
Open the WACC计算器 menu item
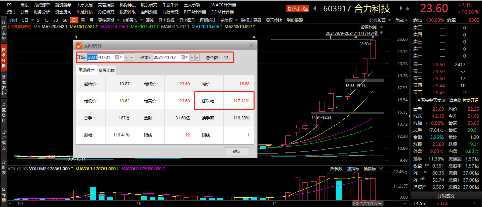[x=224, y=5]
